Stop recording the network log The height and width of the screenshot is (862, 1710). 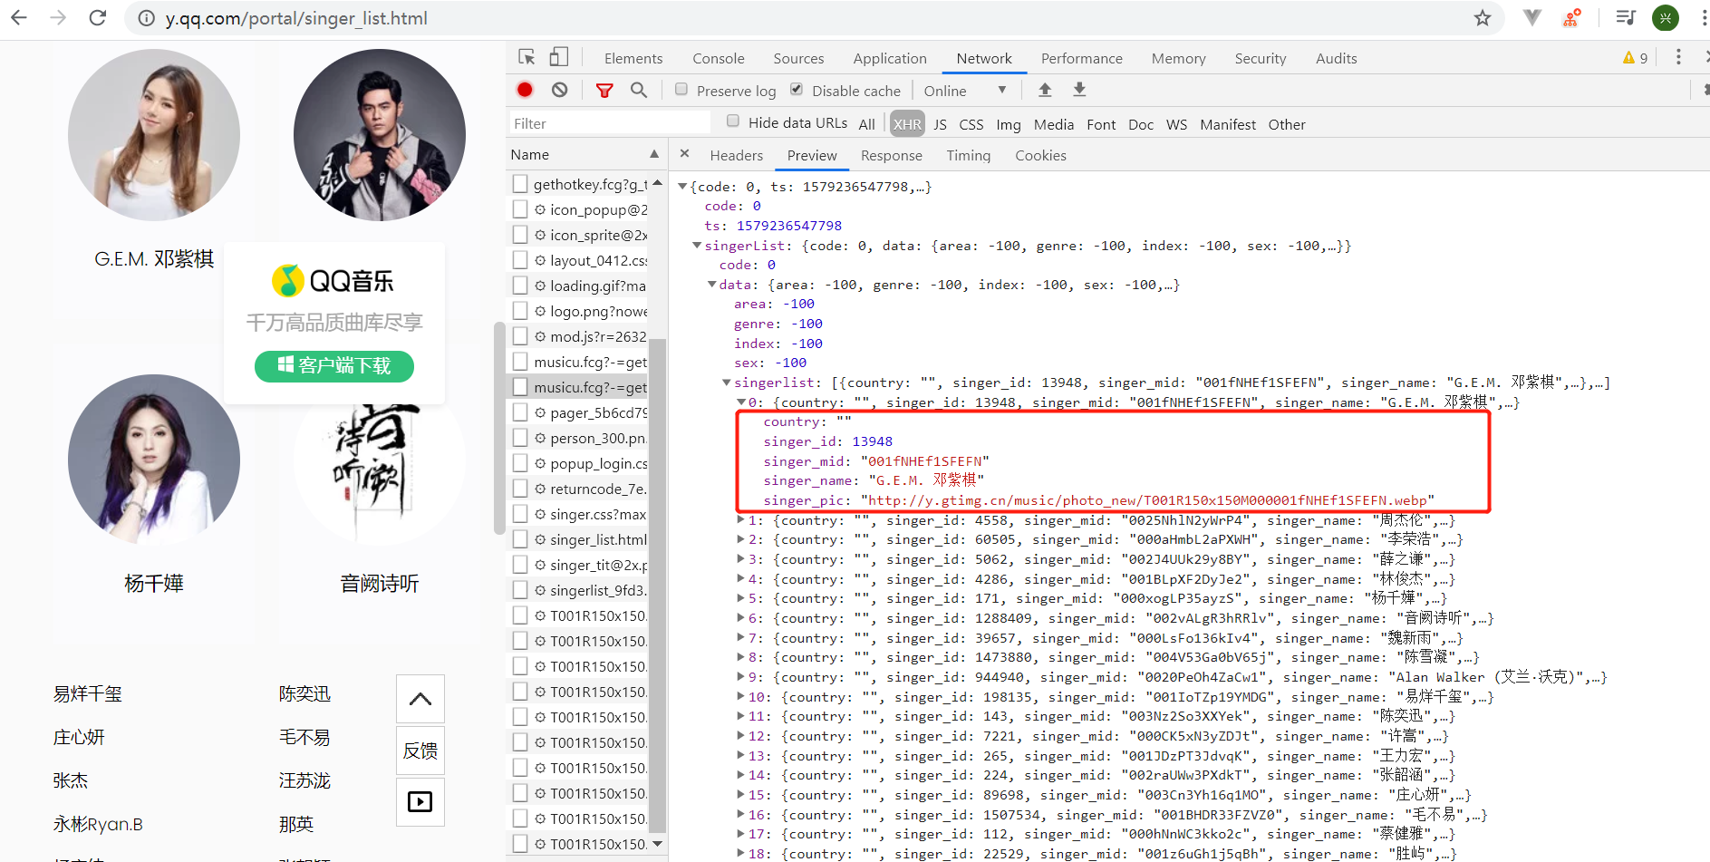tap(525, 90)
